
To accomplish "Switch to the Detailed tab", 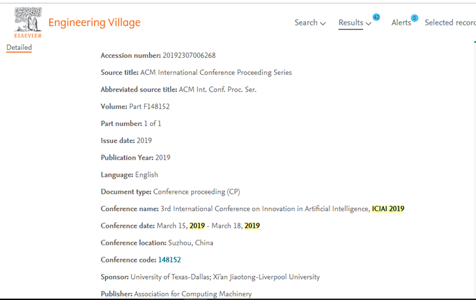I will (19, 48).
